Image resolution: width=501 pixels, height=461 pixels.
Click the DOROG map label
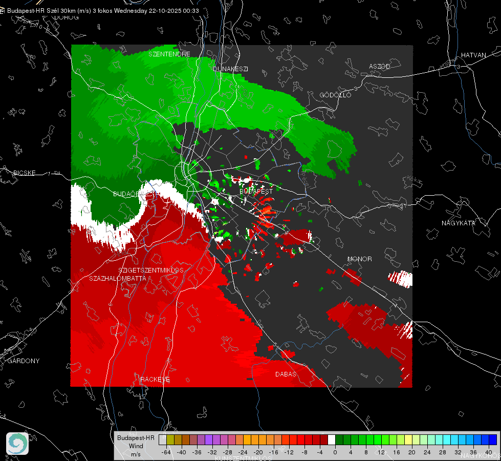point(67,17)
